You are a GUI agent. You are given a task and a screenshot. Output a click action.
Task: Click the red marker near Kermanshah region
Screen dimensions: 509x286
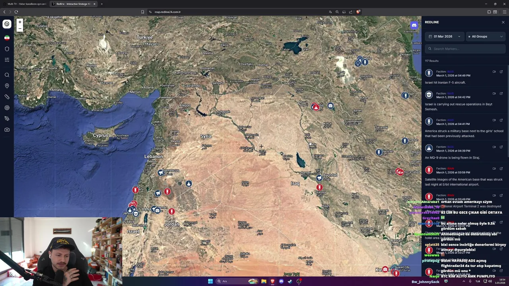click(x=400, y=172)
